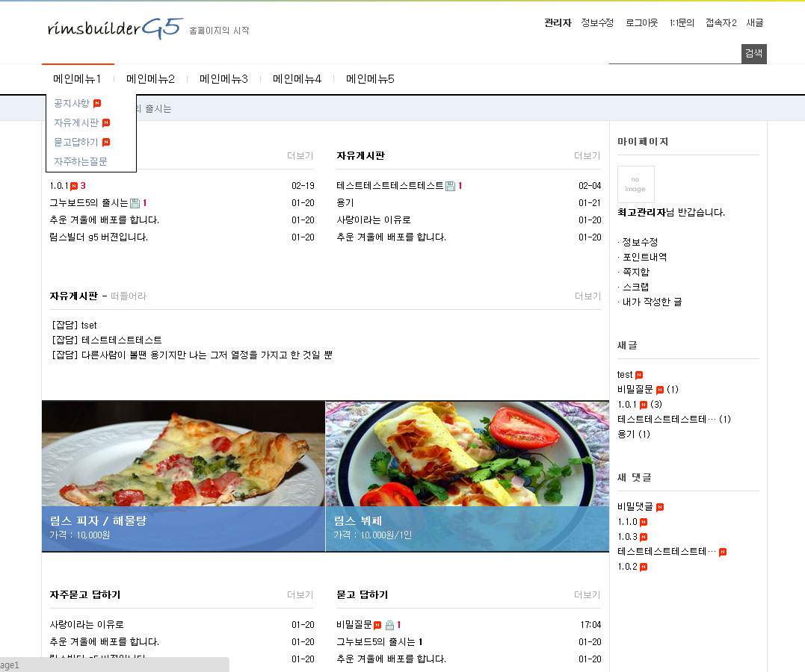Screen dimensions: 805x672
Task: Click the 림스 피자 / 해물탕 image
Action: [183, 454]
